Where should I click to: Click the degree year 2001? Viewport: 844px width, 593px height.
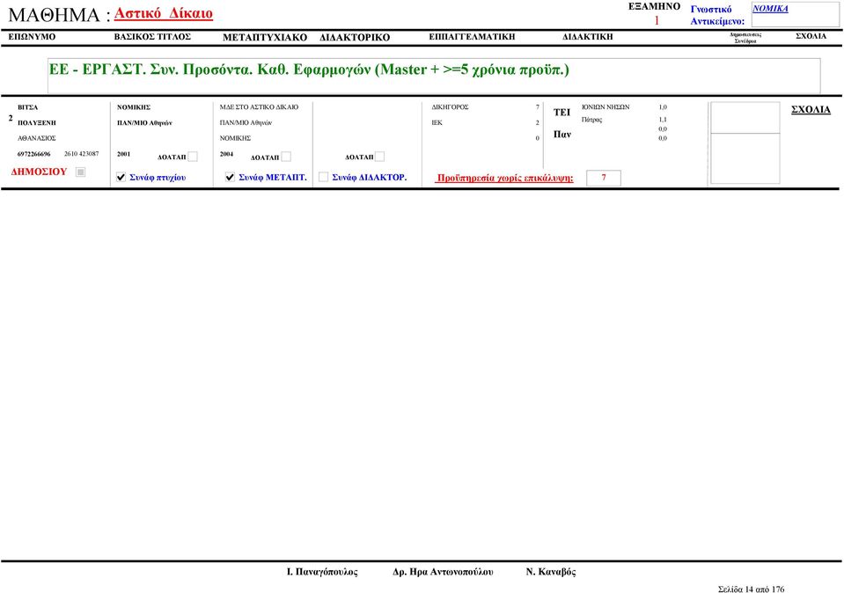pyautogui.click(x=124, y=154)
